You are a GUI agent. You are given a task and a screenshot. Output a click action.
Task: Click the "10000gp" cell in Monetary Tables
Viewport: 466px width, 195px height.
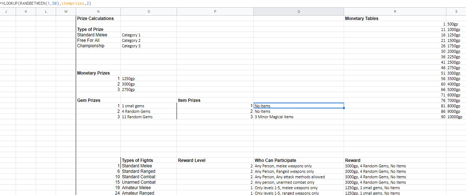click(x=454, y=117)
